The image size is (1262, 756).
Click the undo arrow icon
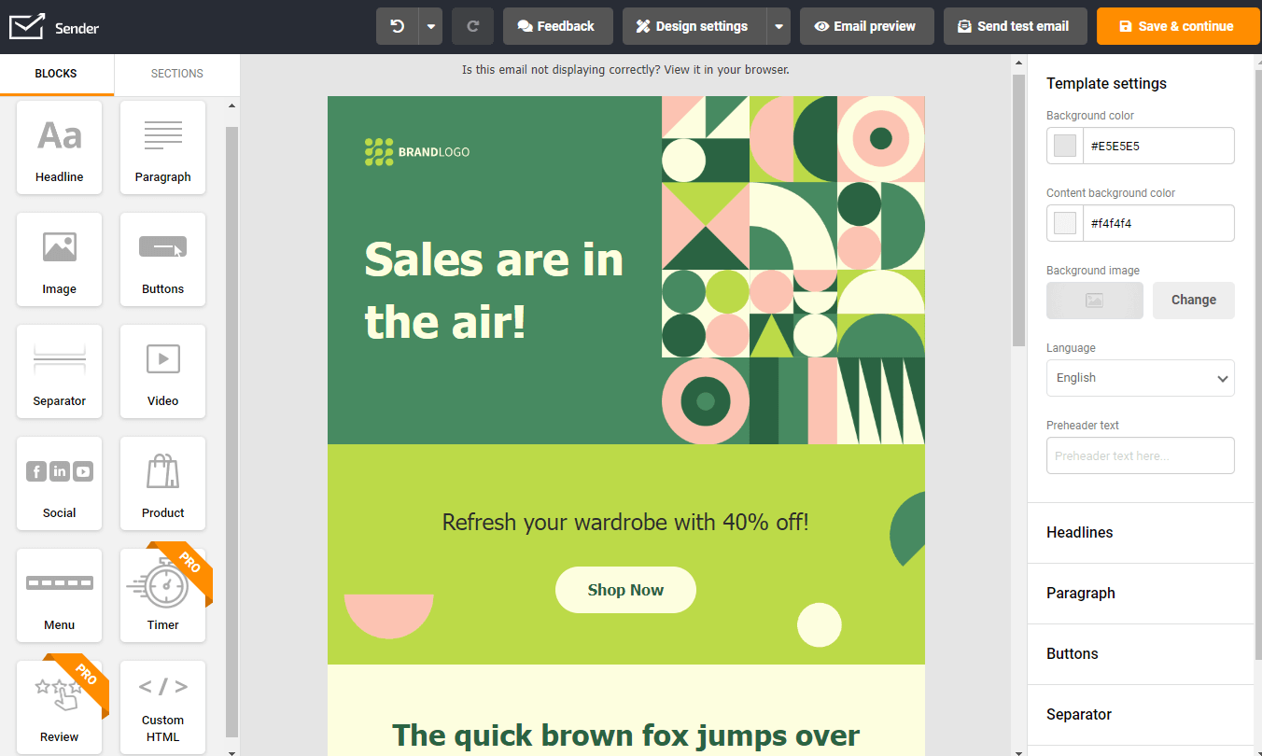[x=398, y=26]
